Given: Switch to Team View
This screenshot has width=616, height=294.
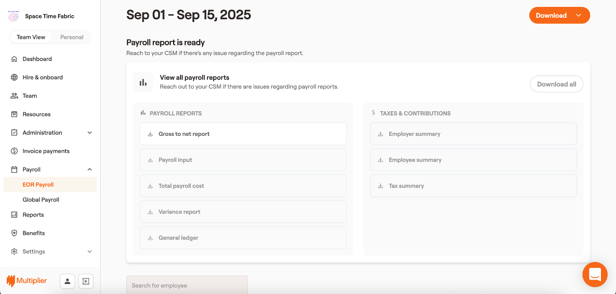Looking at the screenshot, I should click(x=31, y=37).
